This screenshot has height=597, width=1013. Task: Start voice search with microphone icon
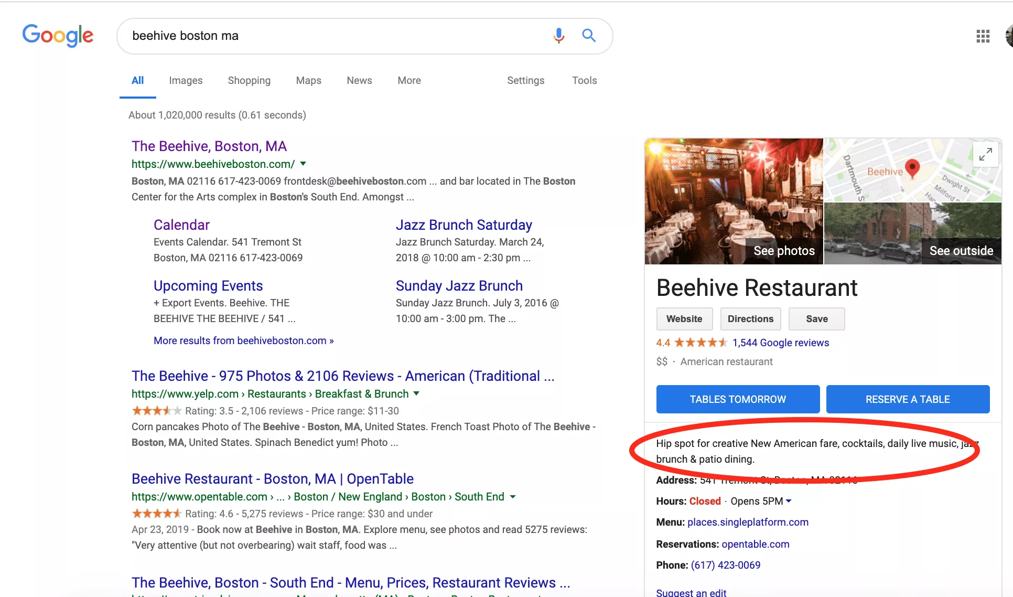click(559, 36)
